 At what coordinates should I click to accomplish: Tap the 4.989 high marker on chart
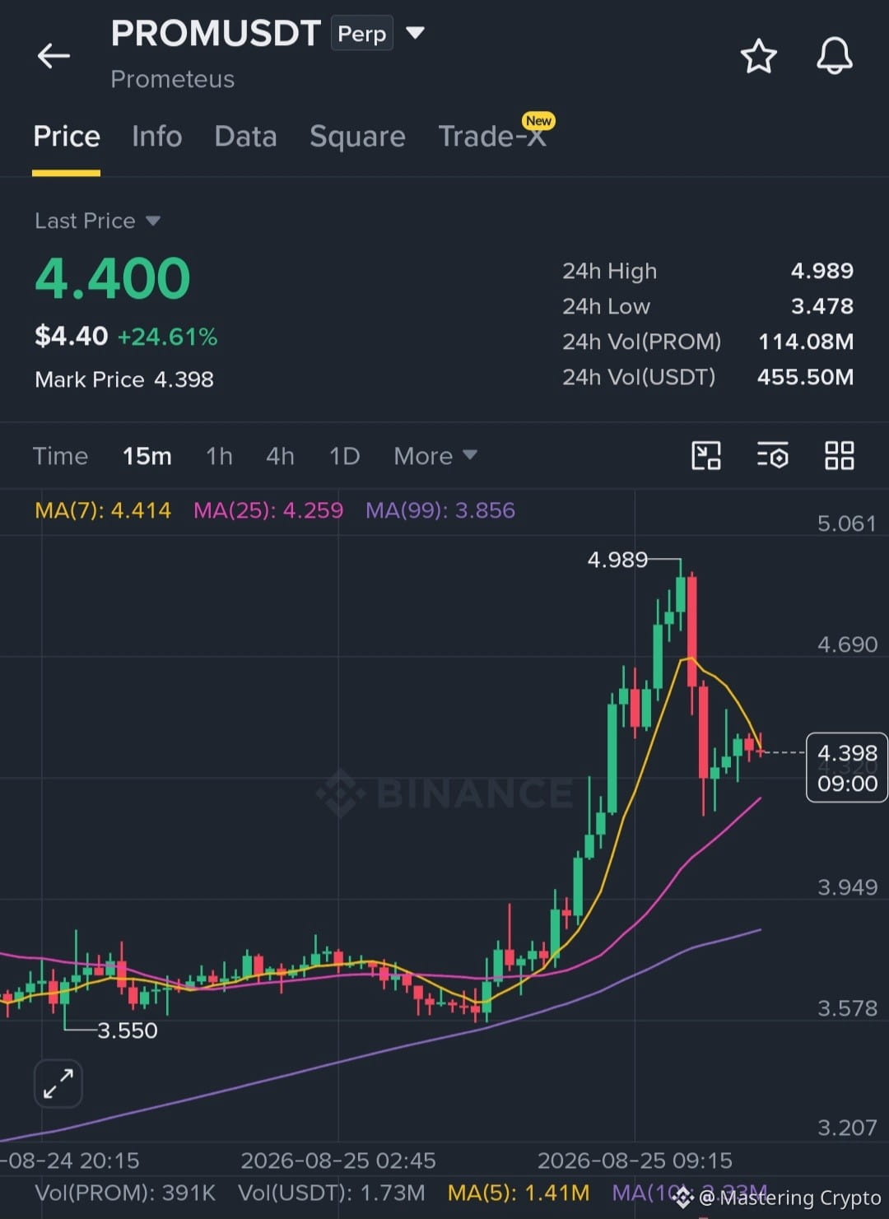coord(617,560)
